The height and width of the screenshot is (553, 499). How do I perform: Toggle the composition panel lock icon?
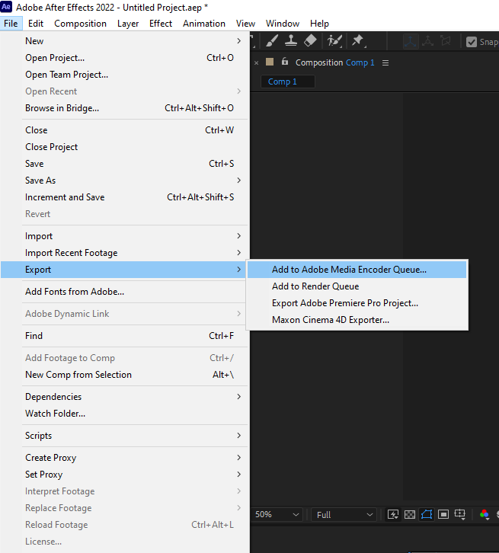point(285,62)
